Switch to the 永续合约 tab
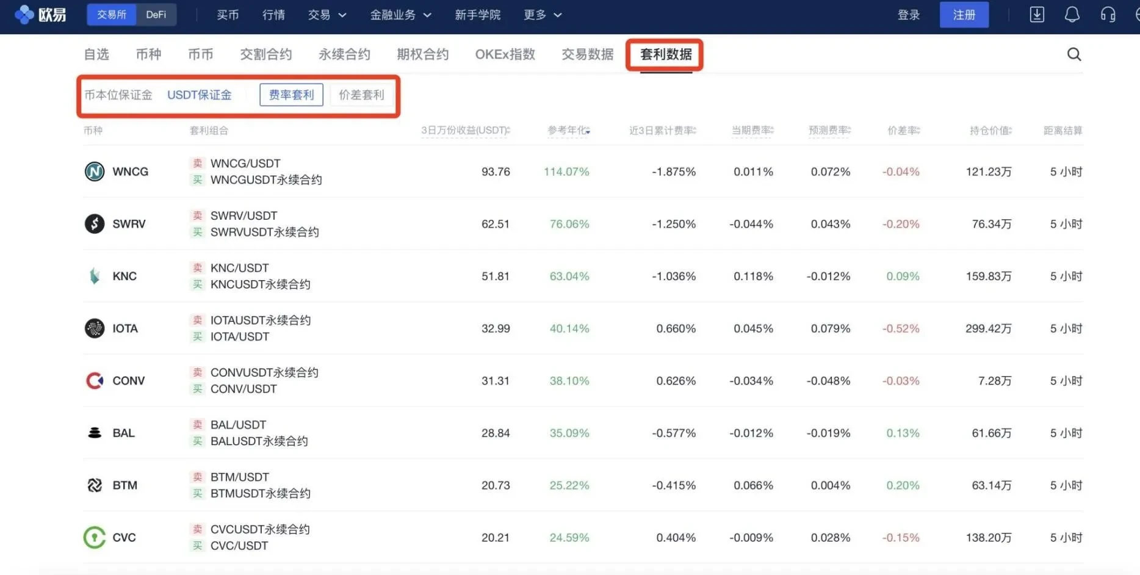Viewport: 1140px width, 575px height. tap(344, 54)
